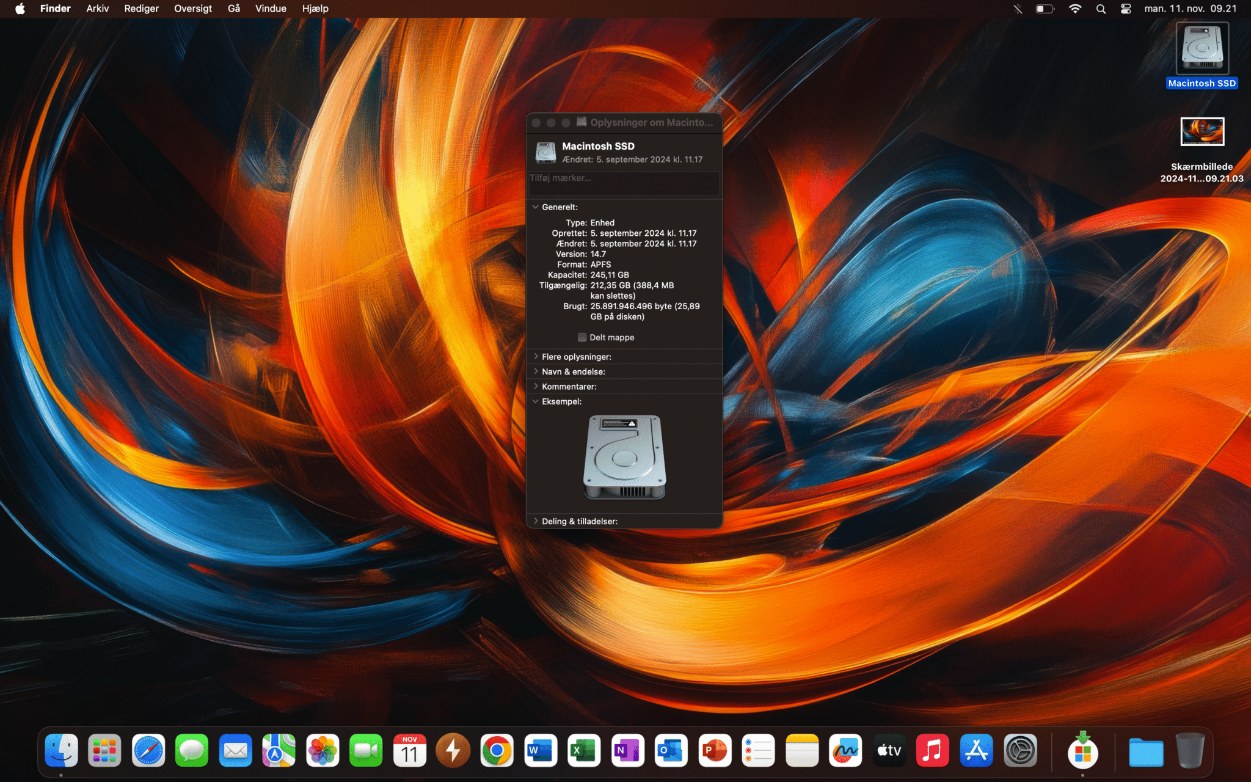
Task: Expand Deling & tilladelser section
Action: 536,521
